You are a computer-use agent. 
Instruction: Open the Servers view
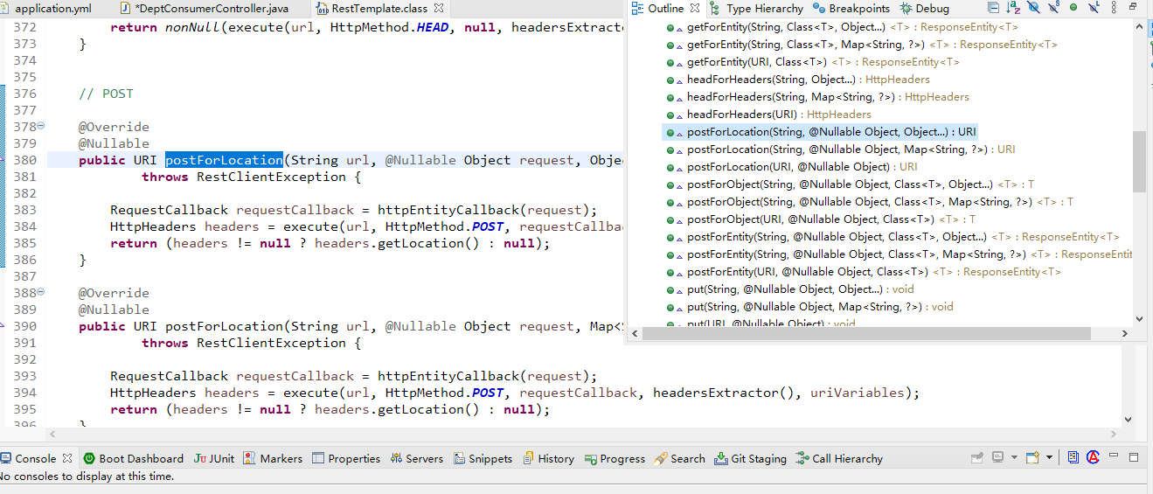coord(417,458)
